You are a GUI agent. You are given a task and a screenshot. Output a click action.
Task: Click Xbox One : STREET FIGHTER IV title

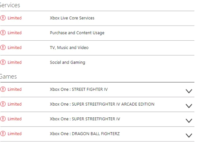[x=79, y=89]
